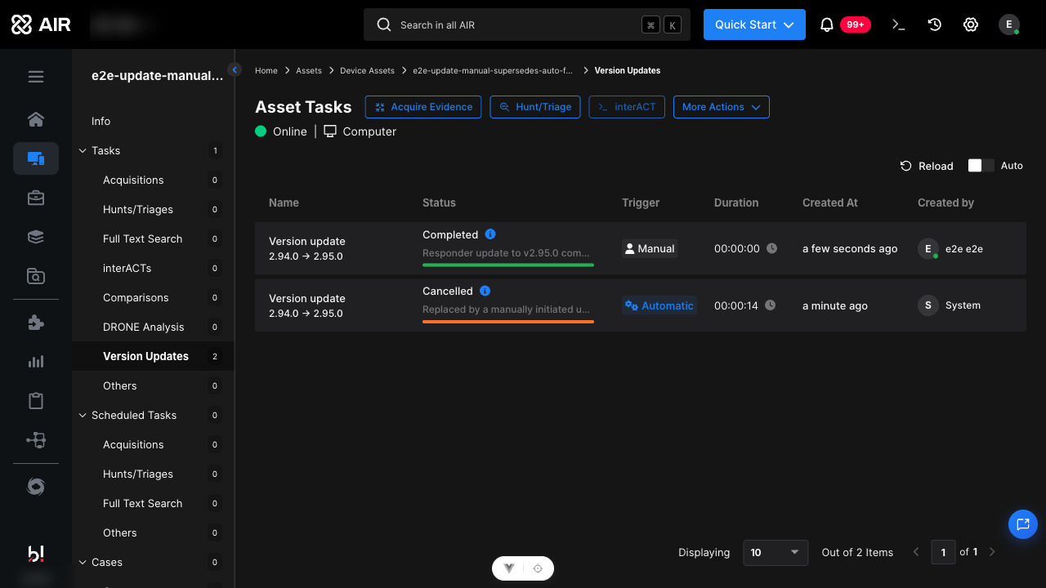Go to the Home icon in left rail
This screenshot has width=1046, height=588.
[36, 119]
